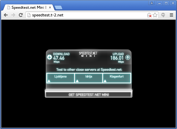Viewport: 177px width, 129px height.
Task: Reload the speedtest page
Action: pos(21,15)
